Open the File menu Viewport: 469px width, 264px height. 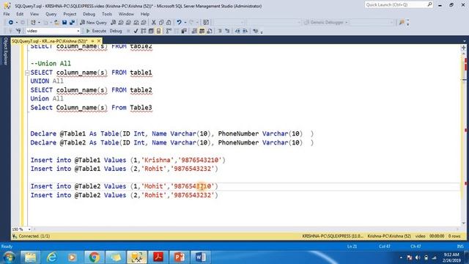click(x=7, y=14)
